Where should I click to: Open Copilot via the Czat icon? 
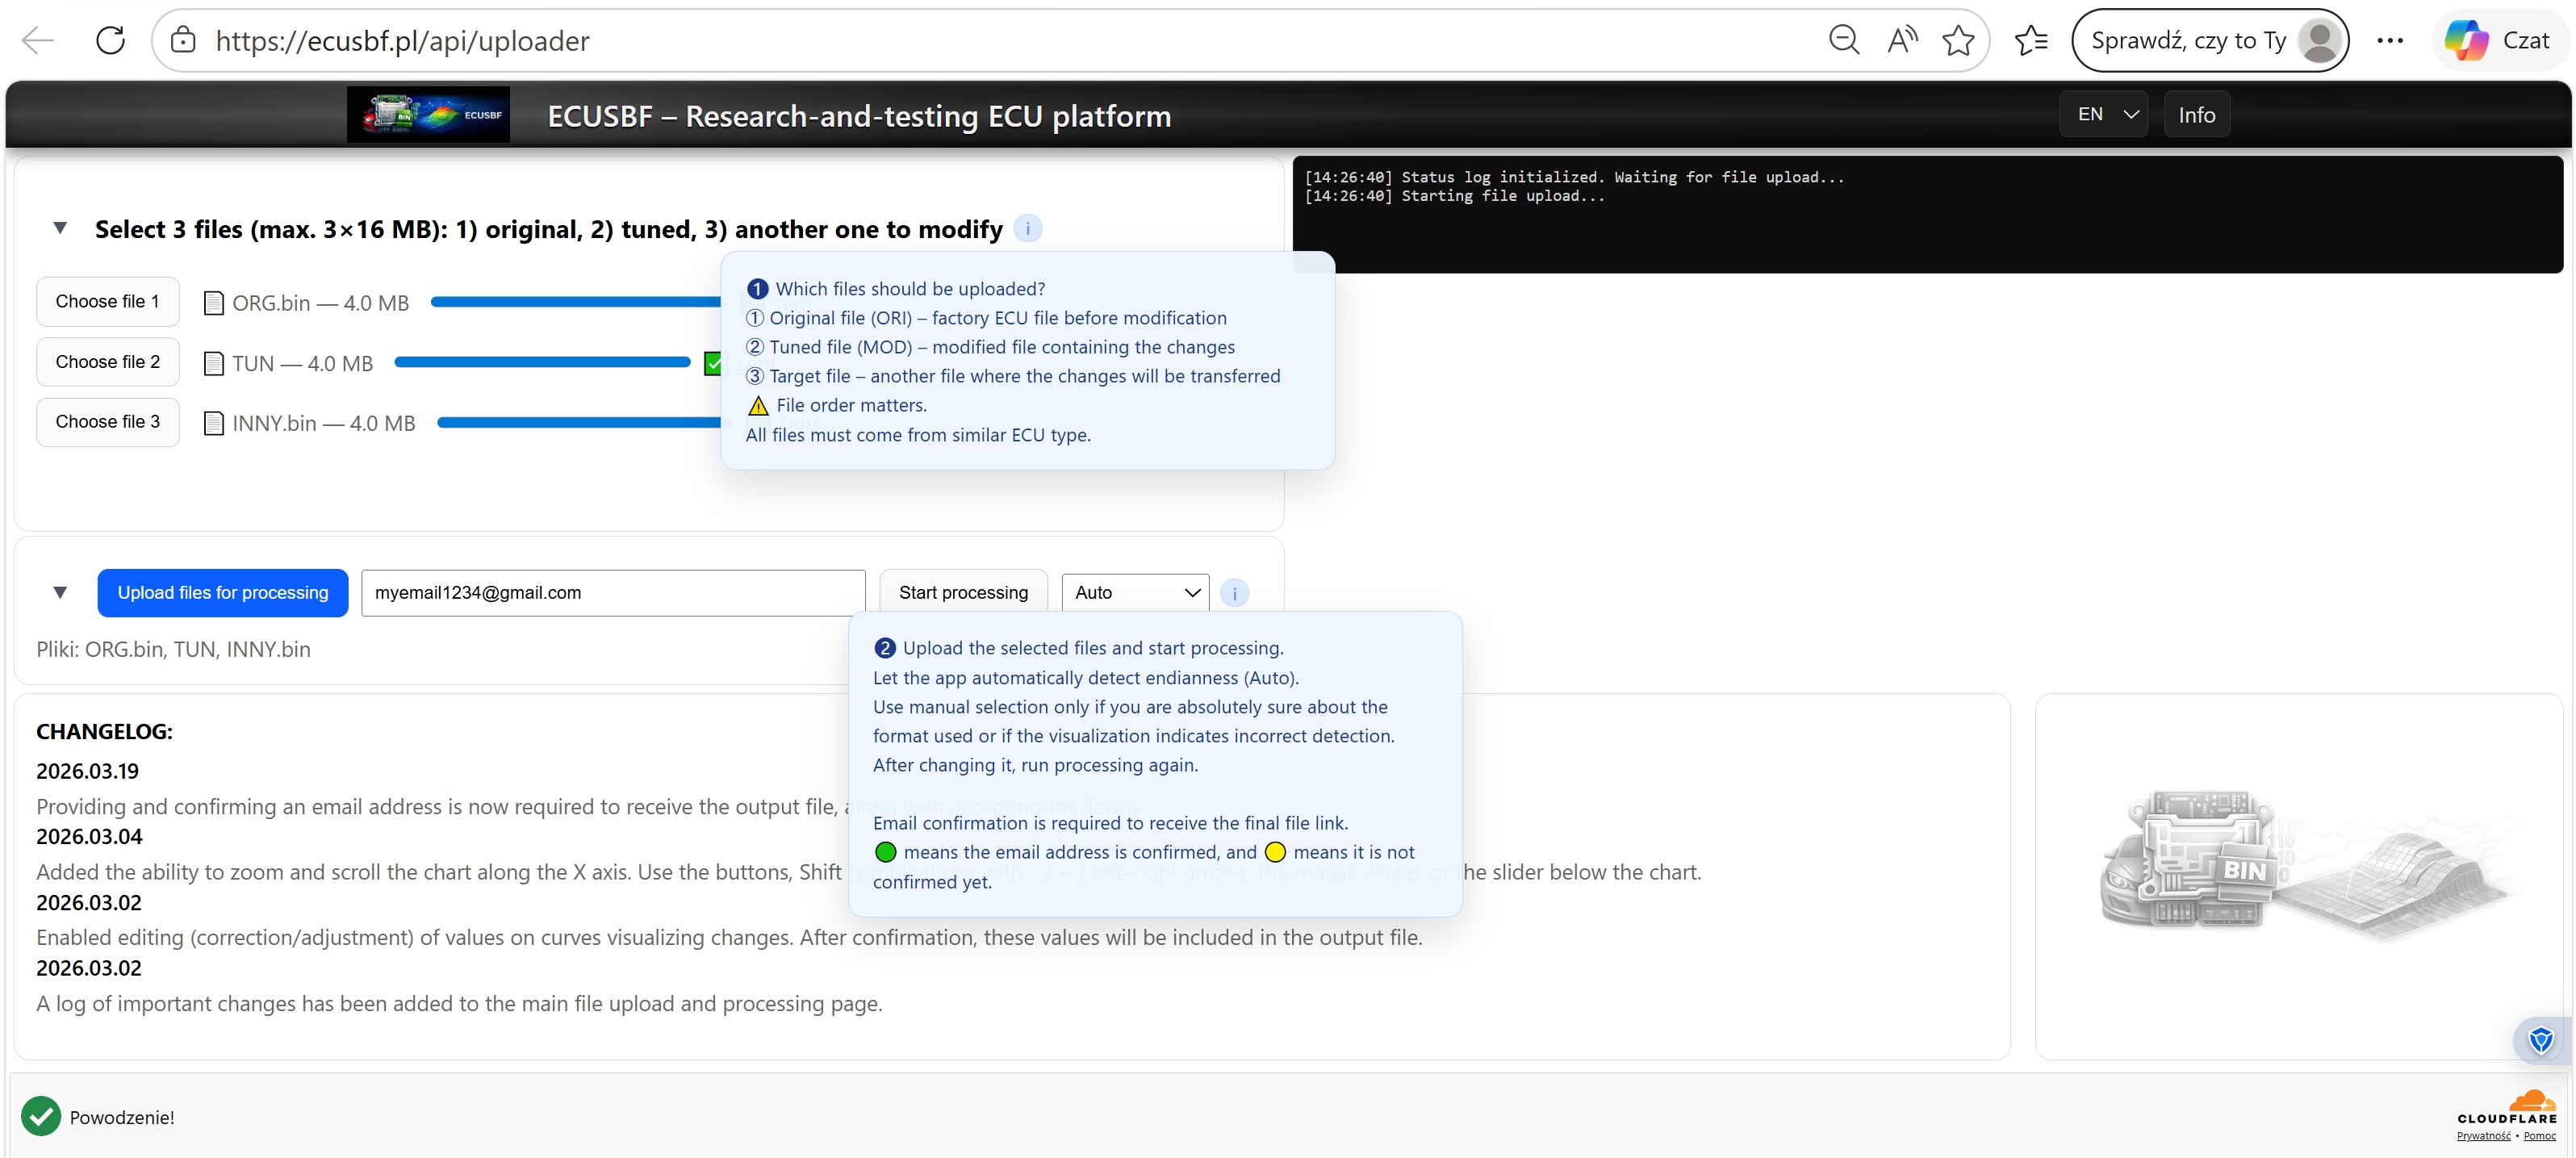coord(2498,40)
